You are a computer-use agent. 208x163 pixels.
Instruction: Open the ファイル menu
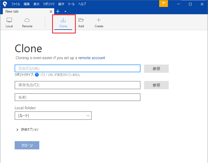[15, 4]
